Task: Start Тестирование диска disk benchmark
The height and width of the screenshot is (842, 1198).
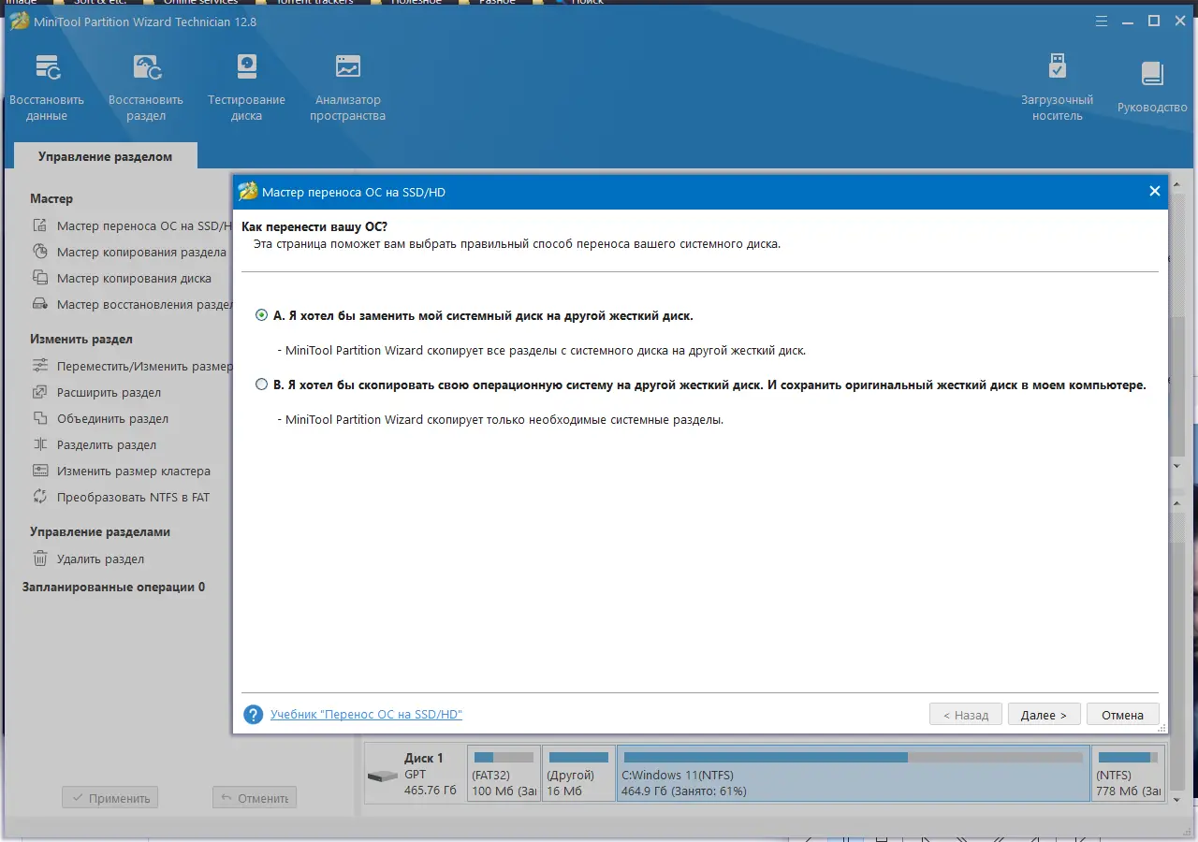Action: point(245,84)
